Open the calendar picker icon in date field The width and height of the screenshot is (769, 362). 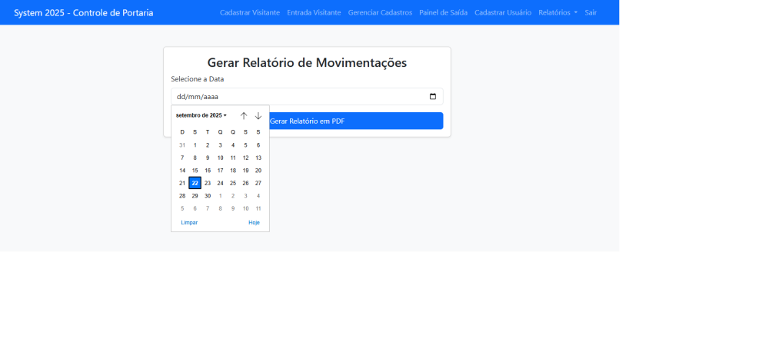(432, 97)
